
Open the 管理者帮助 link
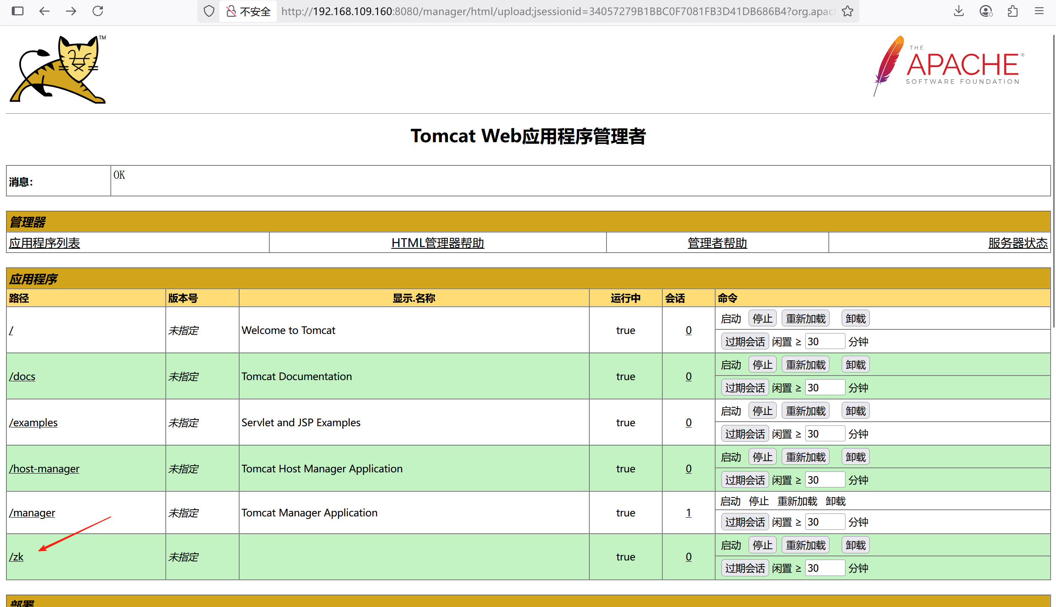717,243
